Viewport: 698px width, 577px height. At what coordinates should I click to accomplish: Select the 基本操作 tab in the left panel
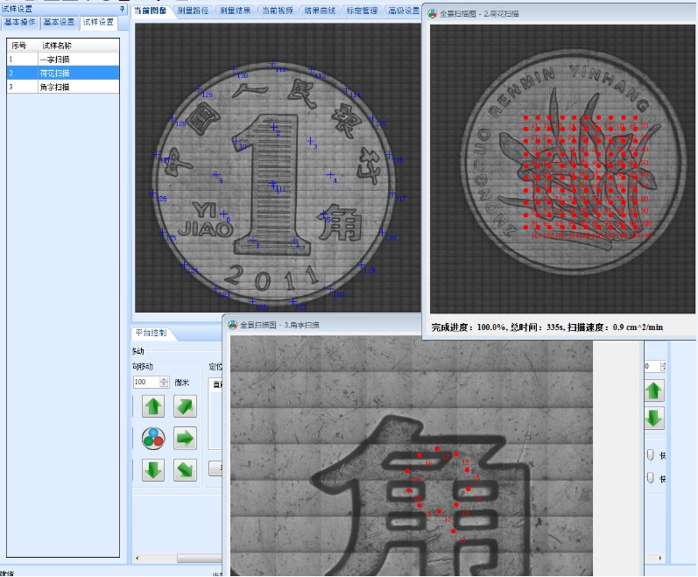[20, 22]
